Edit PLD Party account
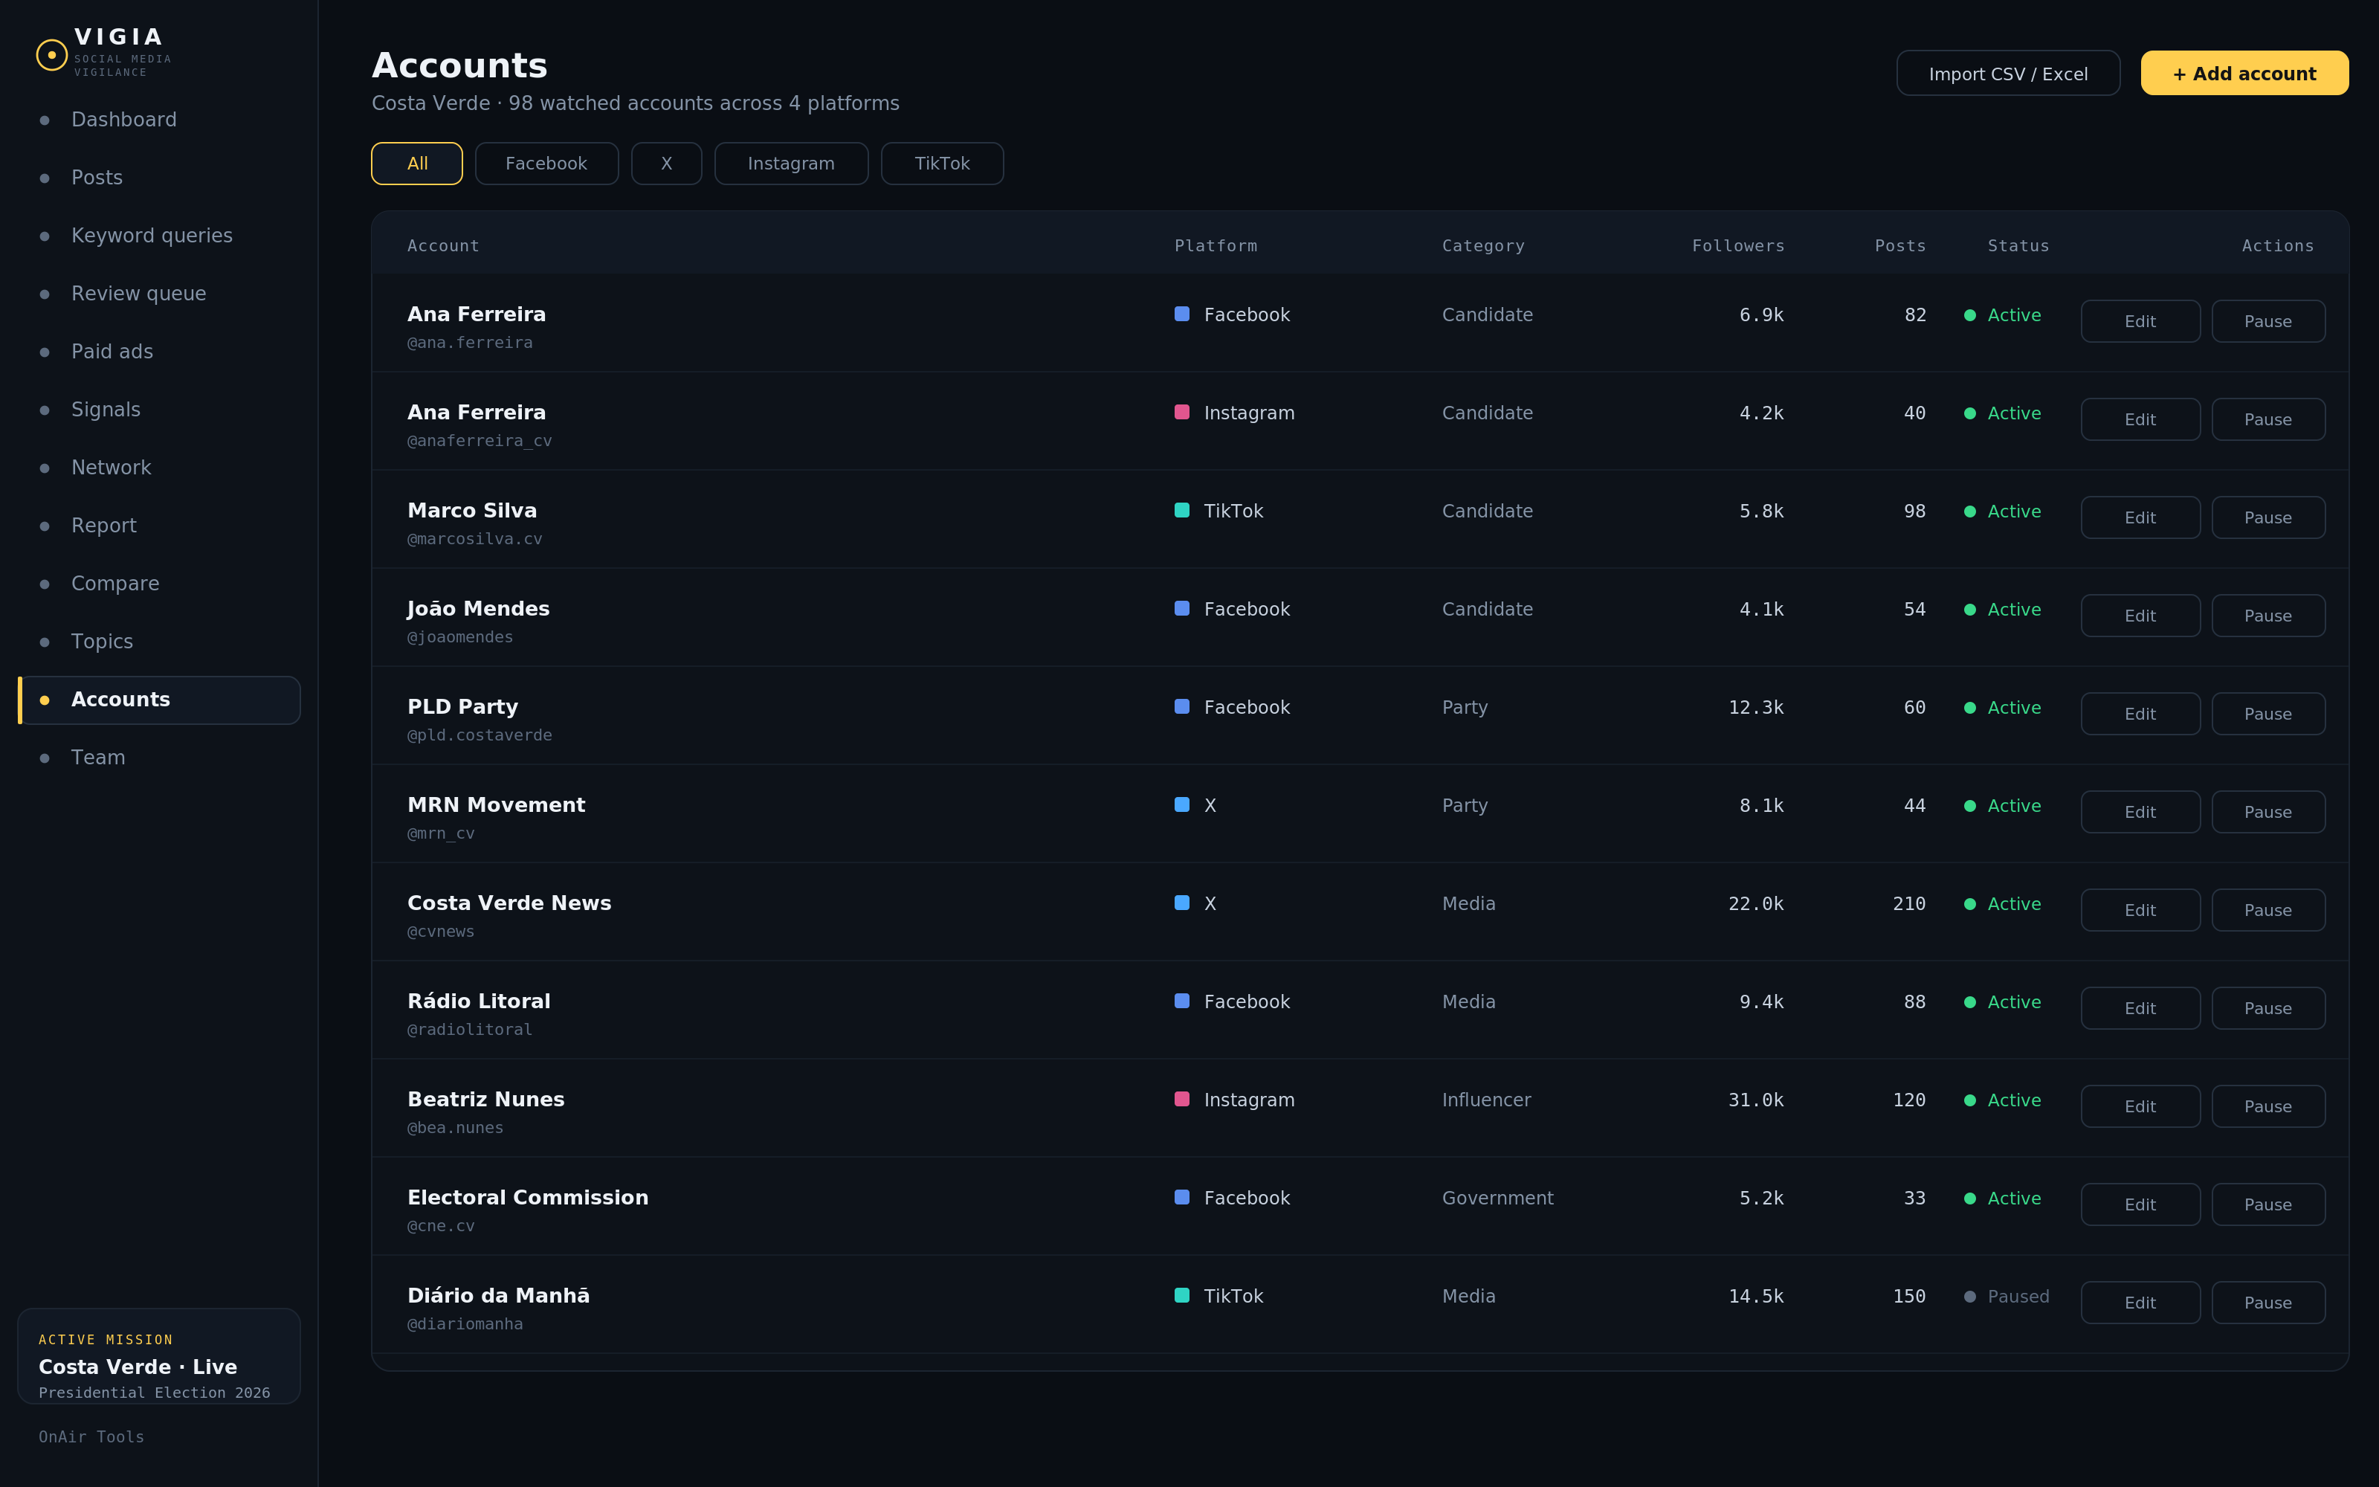The image size is (2379, 1487). click(x=2140, y=714)
